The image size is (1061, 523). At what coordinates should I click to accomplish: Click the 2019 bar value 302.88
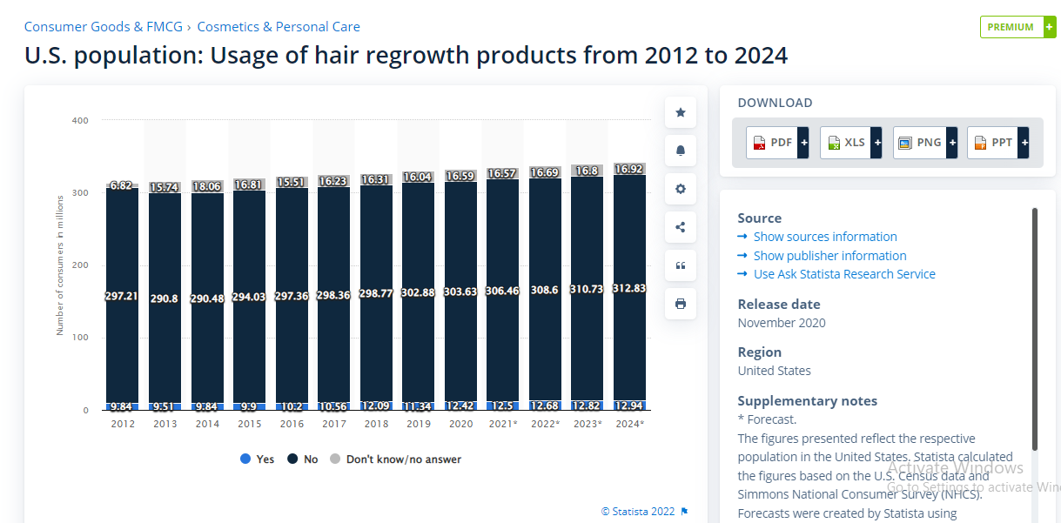pyautogui.click(x=419, y=292)
